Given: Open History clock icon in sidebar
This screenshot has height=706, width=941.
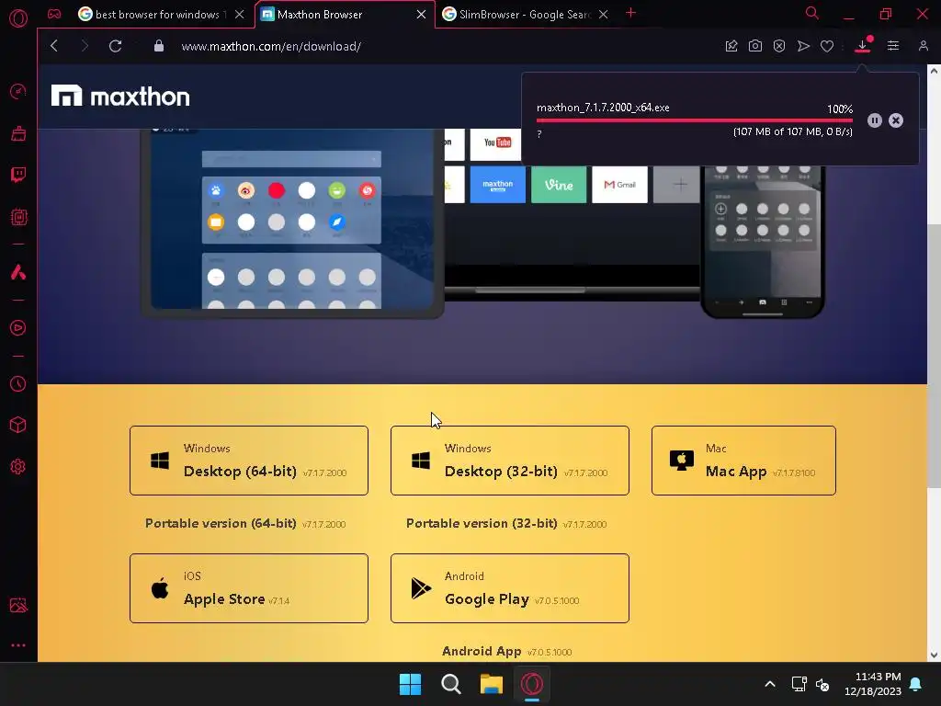Looking at the screenshot, I should 18,383.
